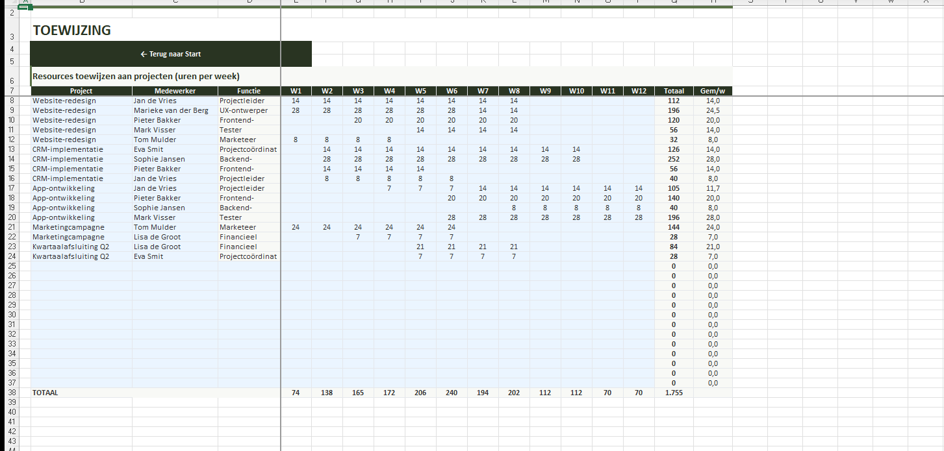
Task: Select the Resources toewijzen aan projecten subtitle
Action: pyautogui.click(x=136, y=77)
